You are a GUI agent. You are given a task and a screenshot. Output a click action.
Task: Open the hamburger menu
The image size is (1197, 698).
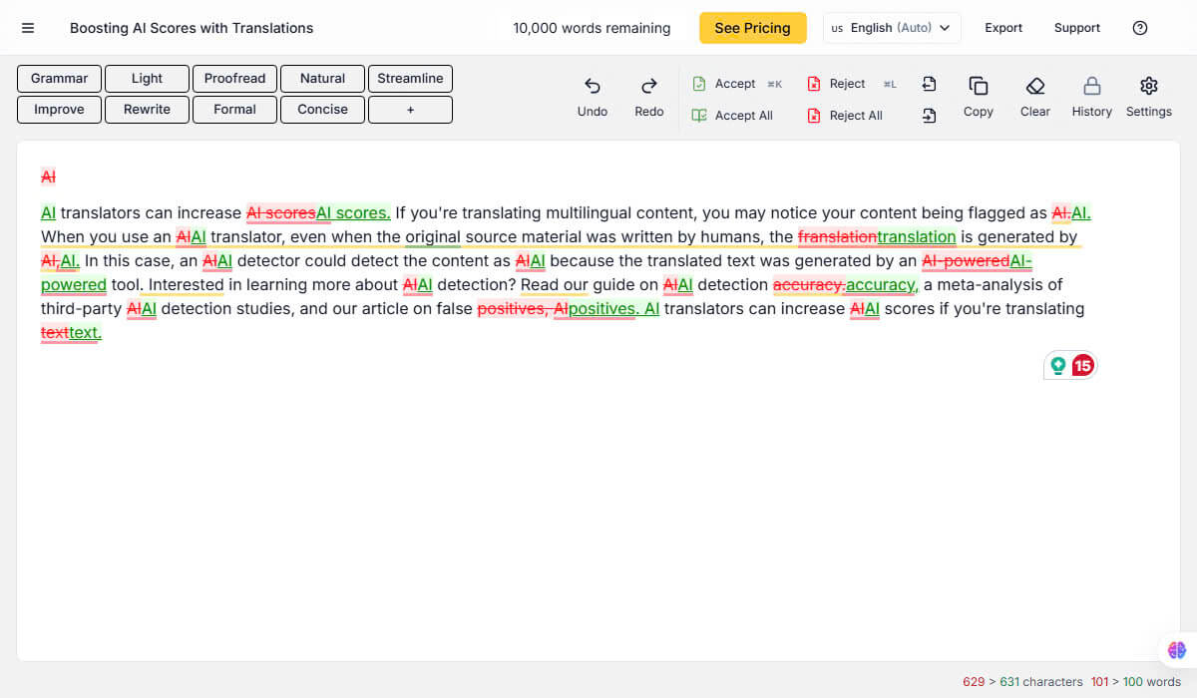click(28, 28)
